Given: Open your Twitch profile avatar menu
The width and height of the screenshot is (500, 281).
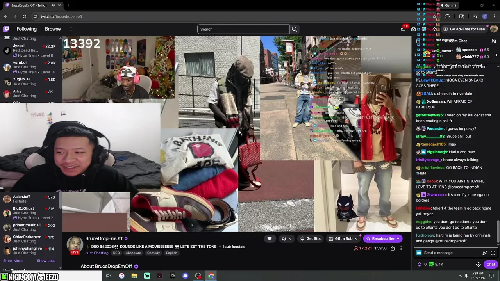Looking at the screenshot, I should pyautogui.click(x=494, y=29).
